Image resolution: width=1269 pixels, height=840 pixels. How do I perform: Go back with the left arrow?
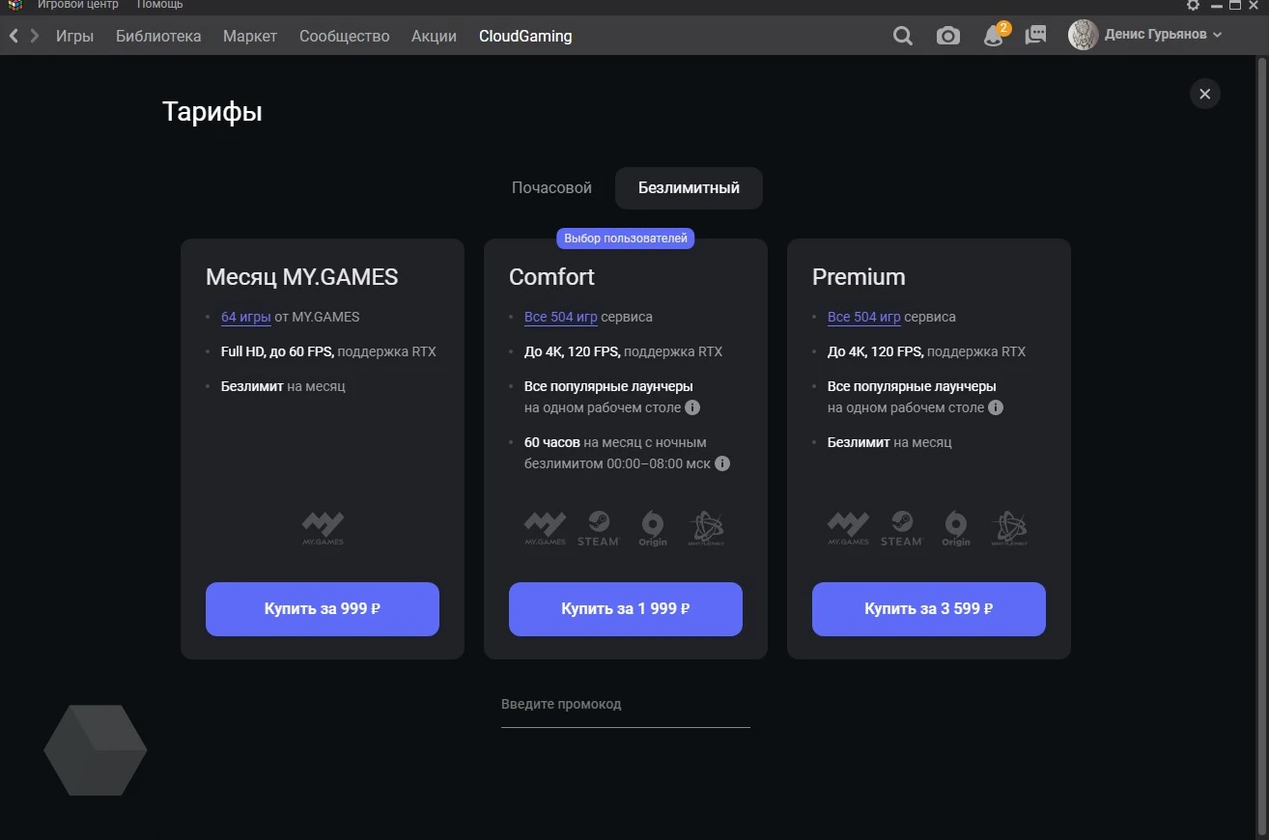14,36
